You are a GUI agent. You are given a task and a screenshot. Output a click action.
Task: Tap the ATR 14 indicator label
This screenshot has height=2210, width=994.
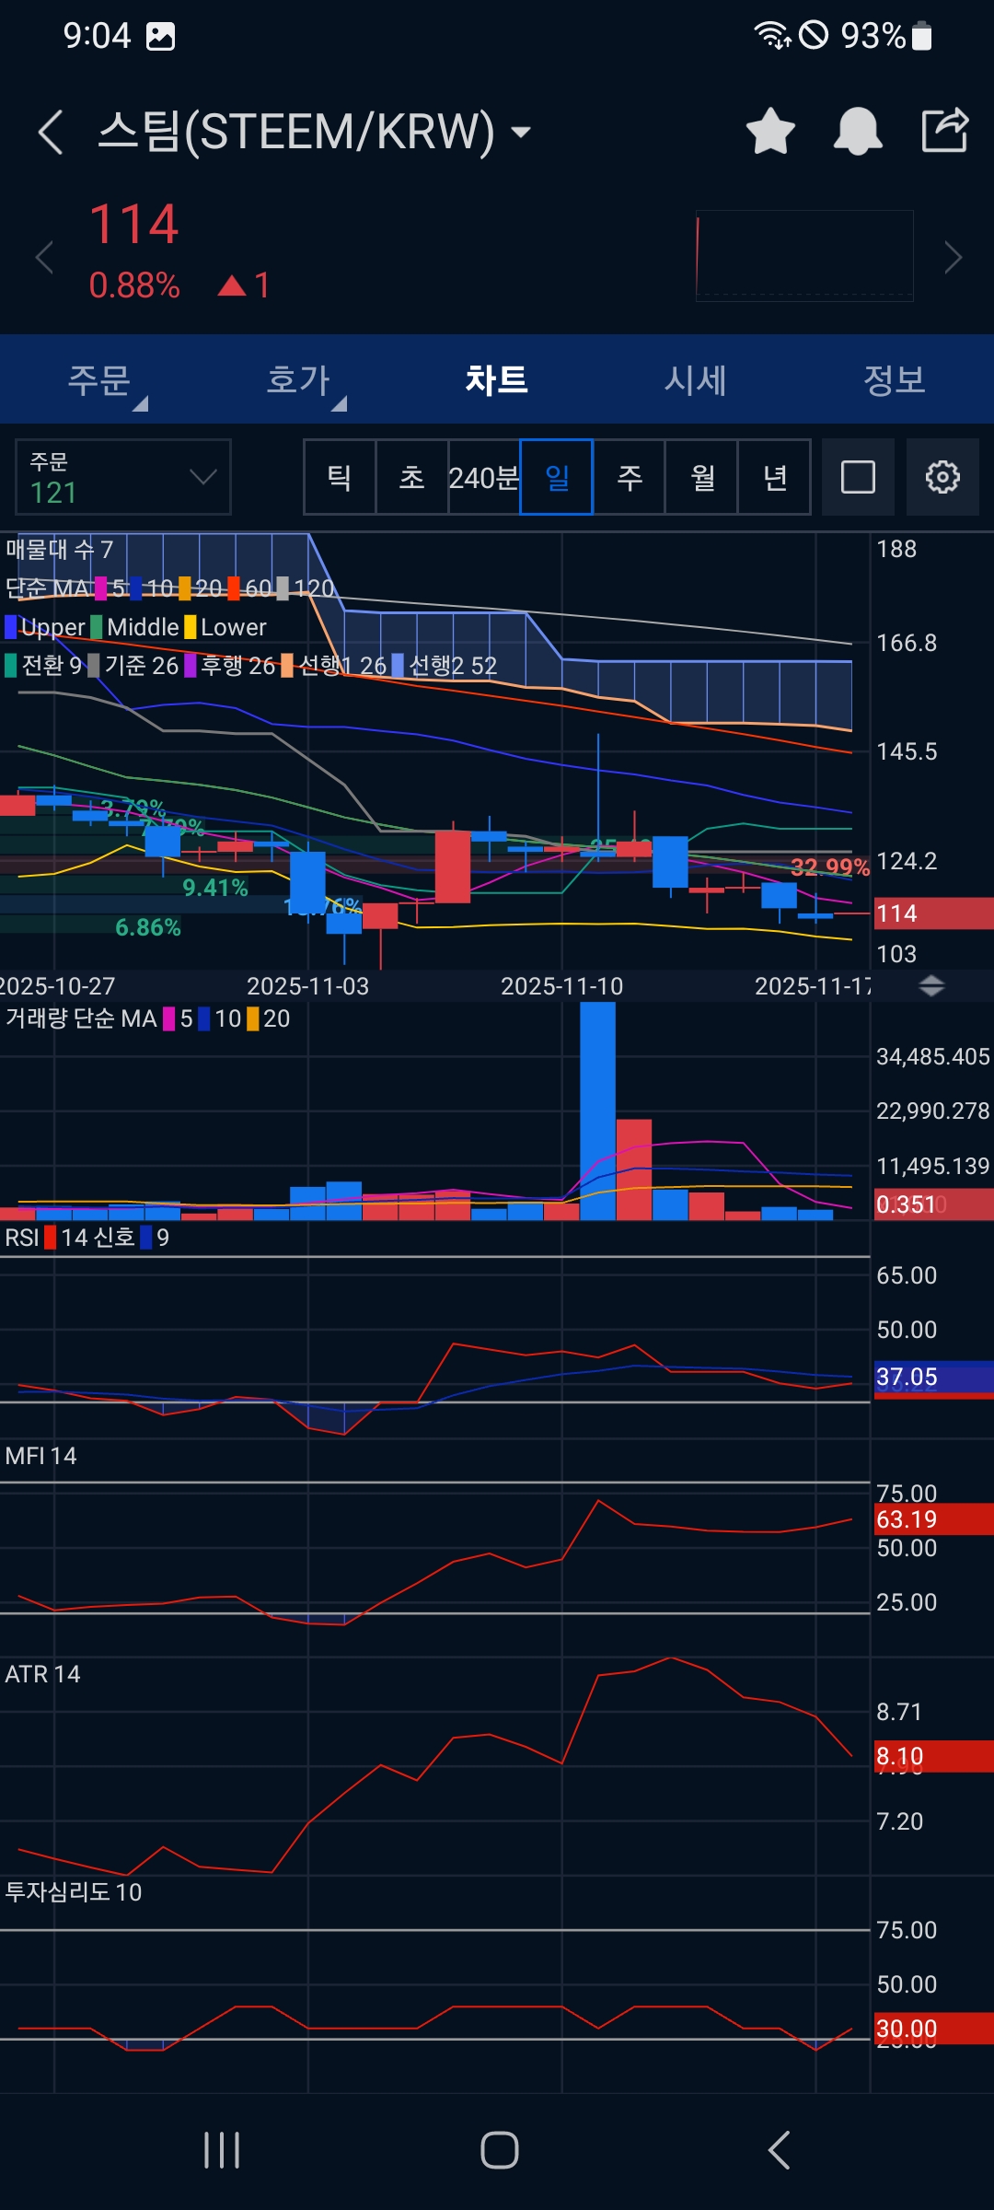[x=42, y=1674]
